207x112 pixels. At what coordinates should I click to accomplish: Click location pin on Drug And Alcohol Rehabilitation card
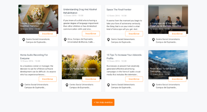click(x=65, y=40)
